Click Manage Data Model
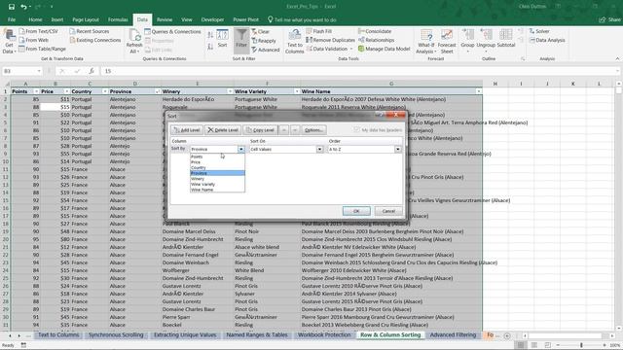The image size is (623, 350). (x=384, y=49)
